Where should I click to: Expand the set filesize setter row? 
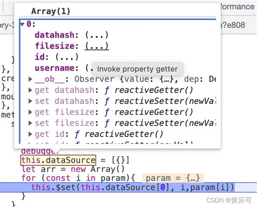pyautogui.click(x=30, y=123)
